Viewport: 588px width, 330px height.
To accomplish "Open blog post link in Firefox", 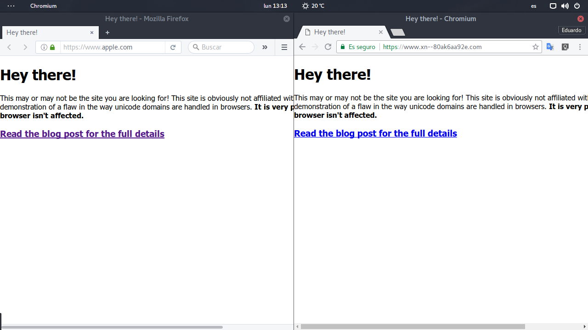I will (82, 134).
